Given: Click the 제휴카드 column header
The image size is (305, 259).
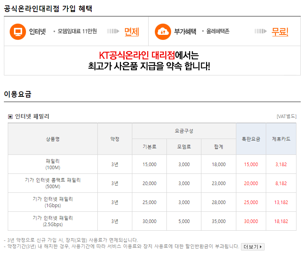Looking at the screenshot, I should (x=281, y=139).
